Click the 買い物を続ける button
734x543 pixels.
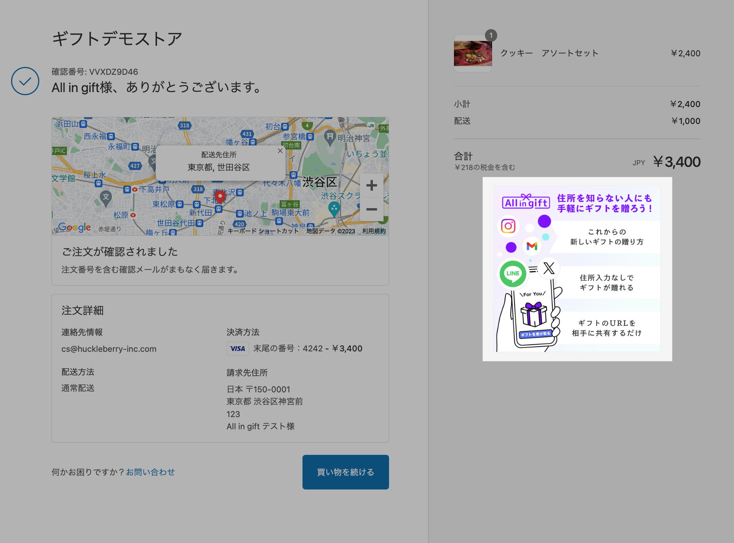click(x=345, y=472)
